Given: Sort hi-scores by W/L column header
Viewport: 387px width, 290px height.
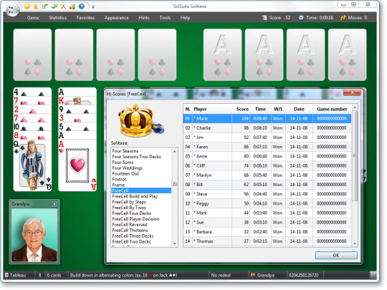Looking at the screenshot, I should pyautogui.click(x=278, y=109).
